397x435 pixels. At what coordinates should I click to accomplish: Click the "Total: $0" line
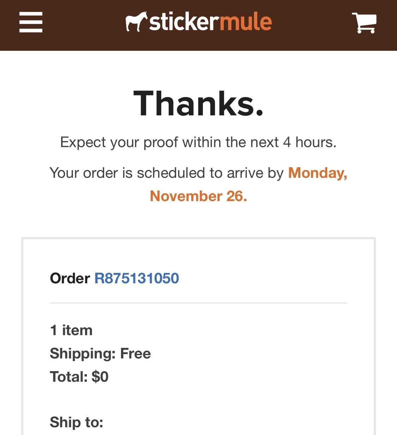coord(79,377)
